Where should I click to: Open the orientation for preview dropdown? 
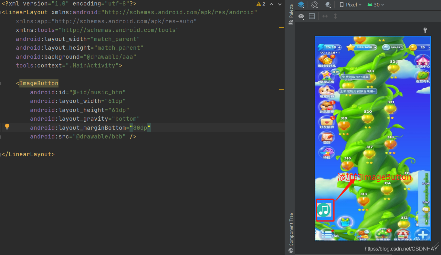[x=315, y=5]
